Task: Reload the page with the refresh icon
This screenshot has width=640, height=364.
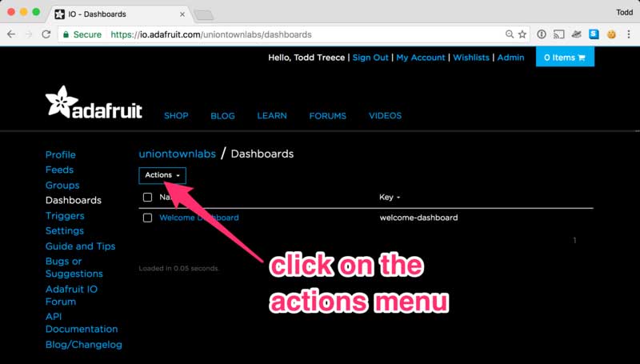Action: [x=45, y=34]
